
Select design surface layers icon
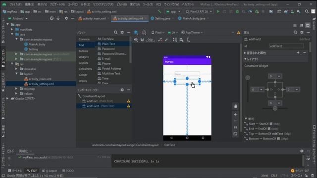click(136, 33)
